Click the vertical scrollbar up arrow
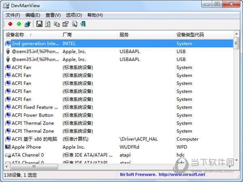Viewport: 243px width, 182px height. (x=237, y=34)
